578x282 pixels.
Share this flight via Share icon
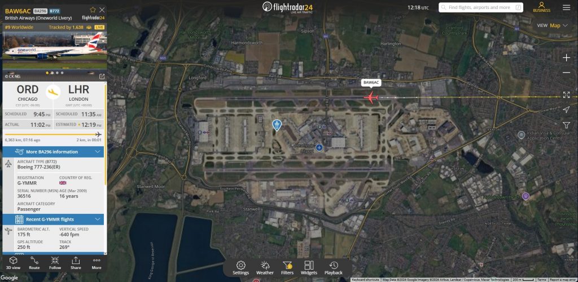click(x=76, y=263)
